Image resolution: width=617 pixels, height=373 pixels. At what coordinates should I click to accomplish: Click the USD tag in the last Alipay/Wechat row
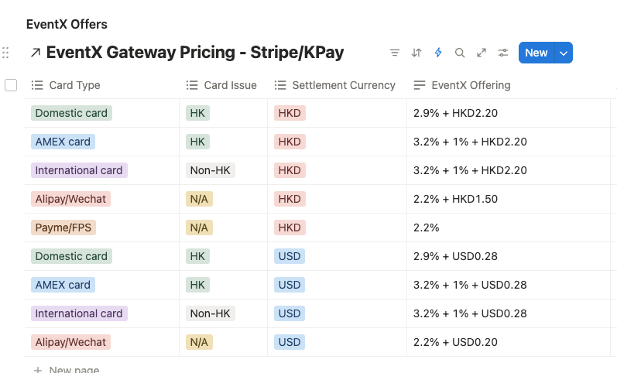290,342
